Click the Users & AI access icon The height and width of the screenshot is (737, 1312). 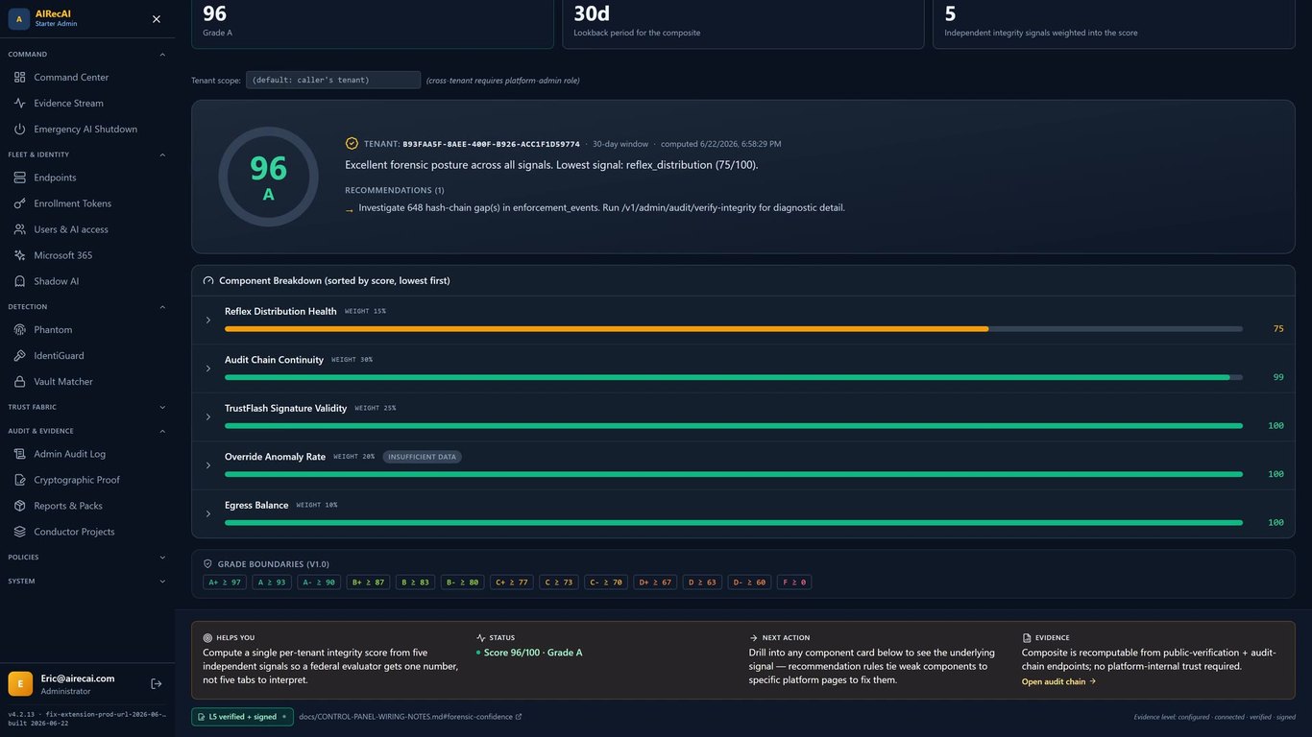(x=19, y=229)
